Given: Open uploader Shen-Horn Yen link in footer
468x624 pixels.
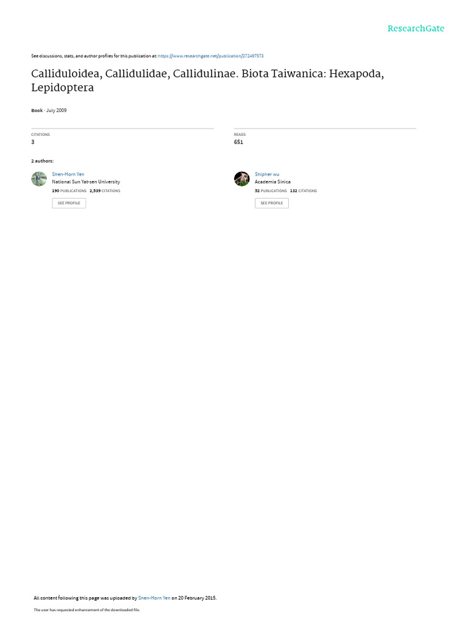Looking at the screenshot, I should 154,598.
